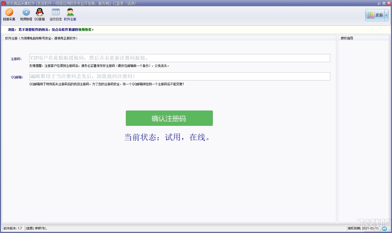The image size is (392, 233).
Task: Open the 视频教程 video tutorial
Action: pos(26,15)
